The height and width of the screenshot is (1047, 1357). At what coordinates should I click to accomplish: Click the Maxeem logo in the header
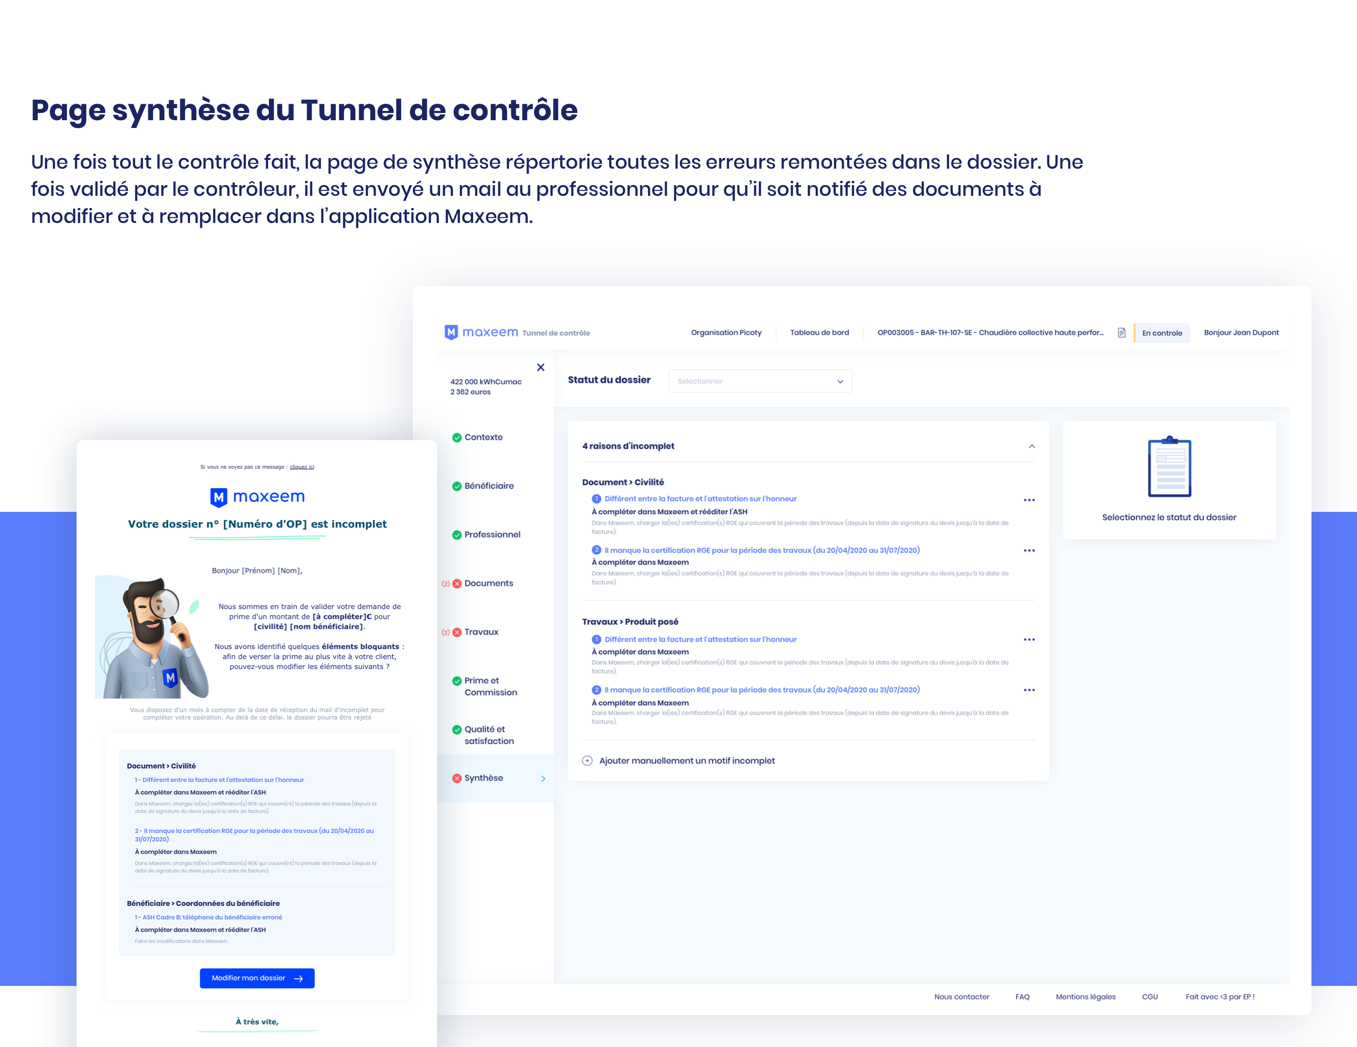click(481, 333)
